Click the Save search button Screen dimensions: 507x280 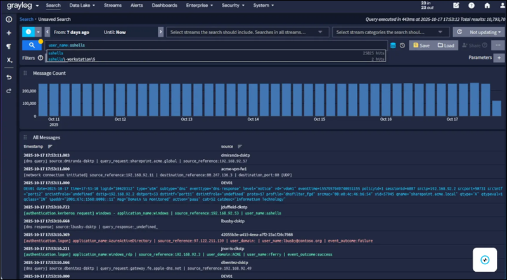[x=421, y=45]
